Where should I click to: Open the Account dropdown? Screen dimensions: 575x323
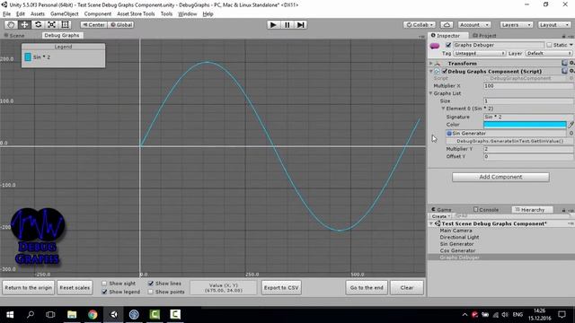pyautogui.click(x=473, y=24)
